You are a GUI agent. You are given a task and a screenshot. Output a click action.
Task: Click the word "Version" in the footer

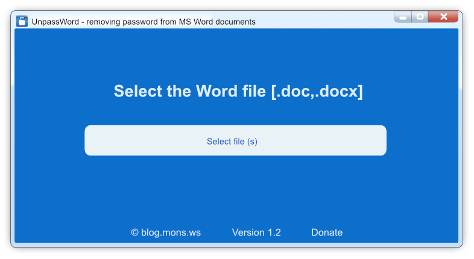coord(248,232)
